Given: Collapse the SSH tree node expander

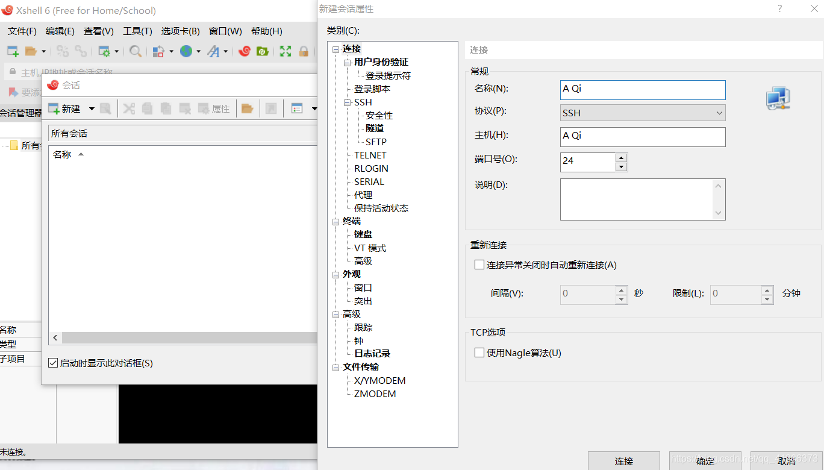Looking at the screenshot, I should coord(348,102).
